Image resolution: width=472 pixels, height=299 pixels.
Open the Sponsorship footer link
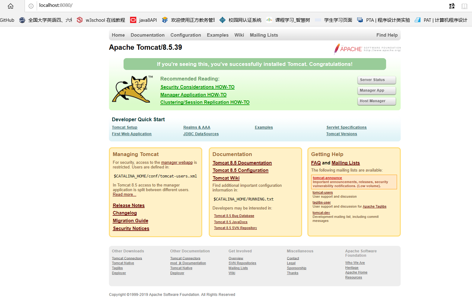[297, 268]
